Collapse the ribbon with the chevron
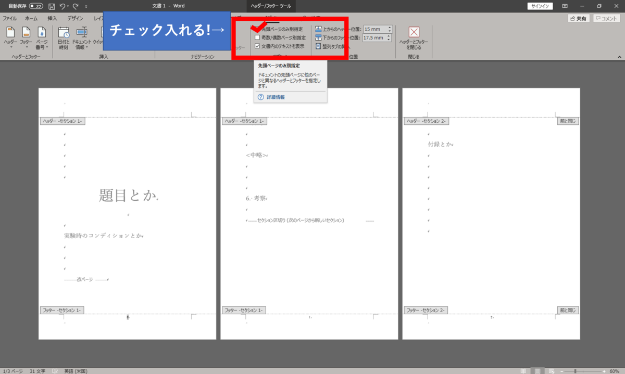The width and height of the screenshot is (625, 374). coord(619,57)
